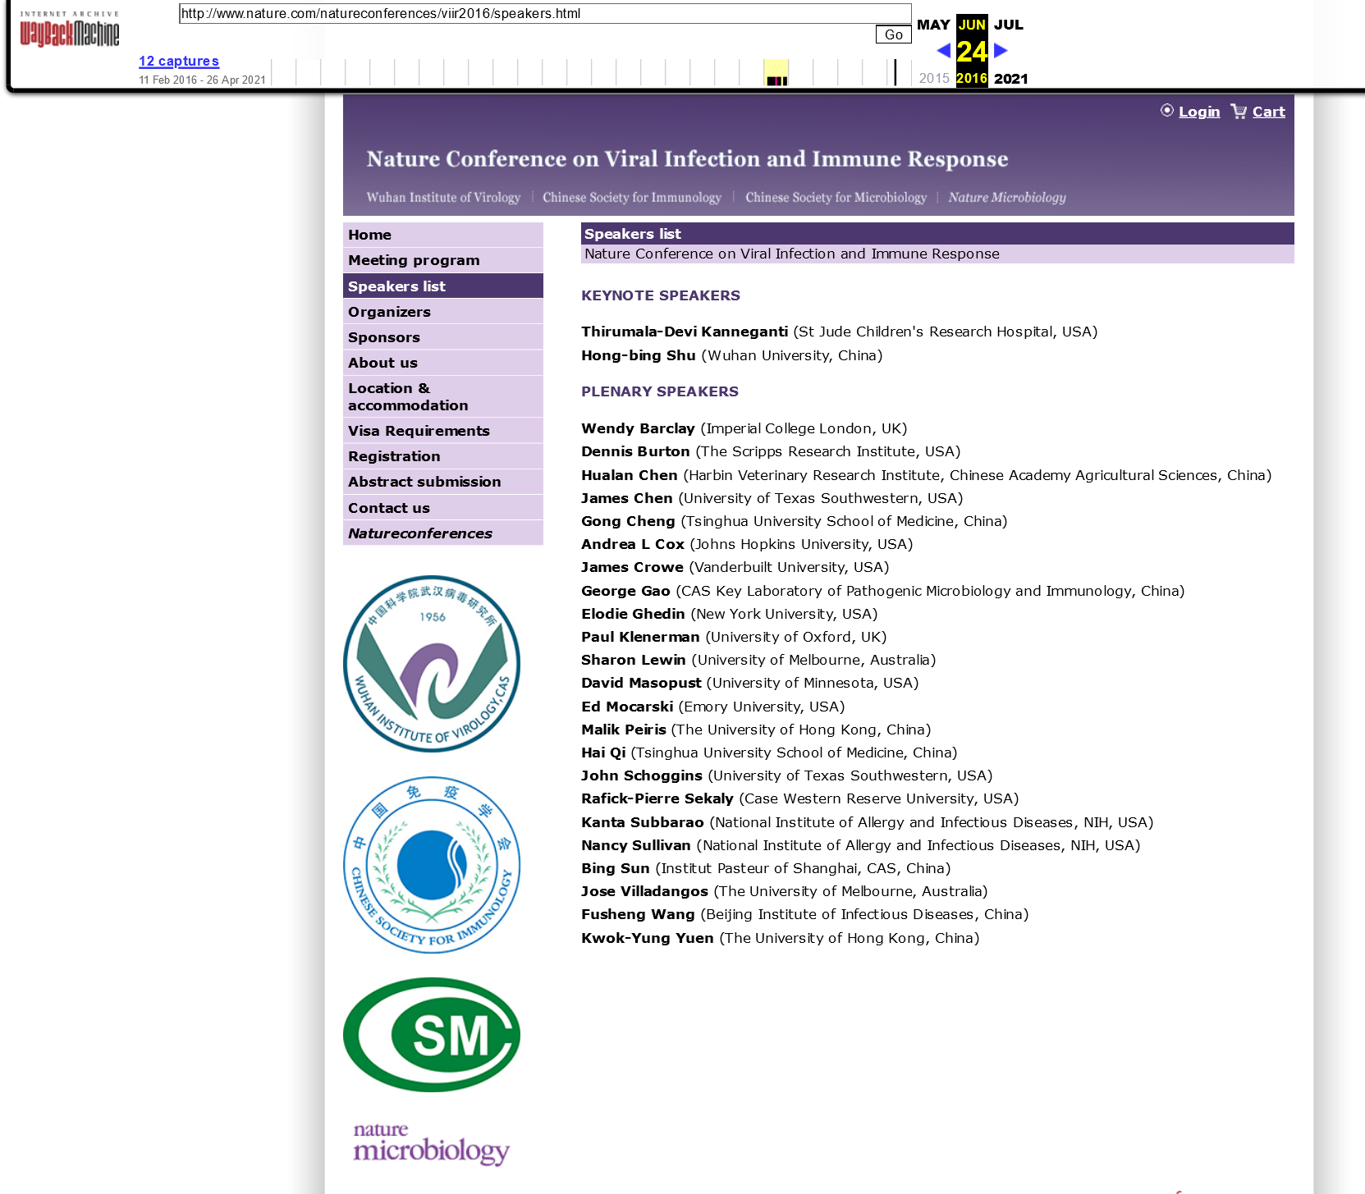1365x1194 pixels.
Task: Open the Visa Requirements menu item
Action: tap(443, 430)
